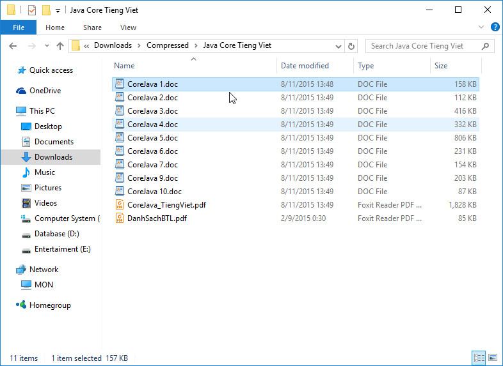Image resolution: width=503 pixels, height=366 pixels.
Task: Click the Forward navigation arrow
Action: tap(32, 46)
